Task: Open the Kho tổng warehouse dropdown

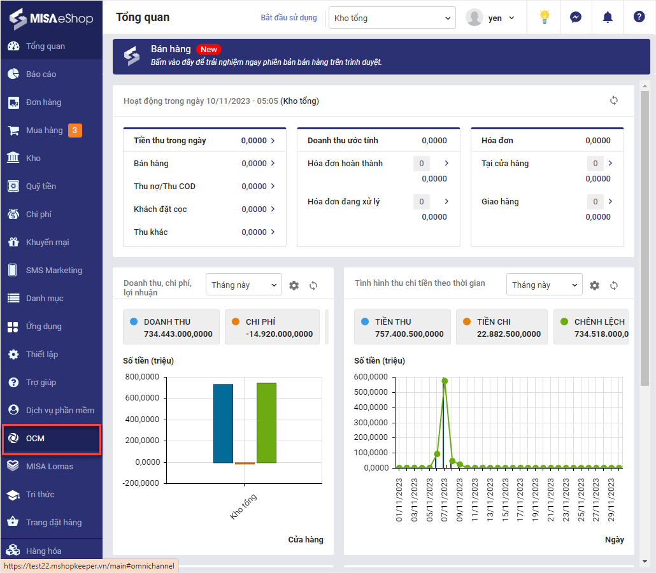Action: point(392,18)
